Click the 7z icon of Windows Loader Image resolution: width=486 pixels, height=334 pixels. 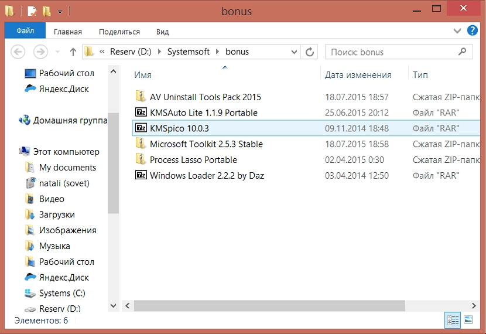141,175
